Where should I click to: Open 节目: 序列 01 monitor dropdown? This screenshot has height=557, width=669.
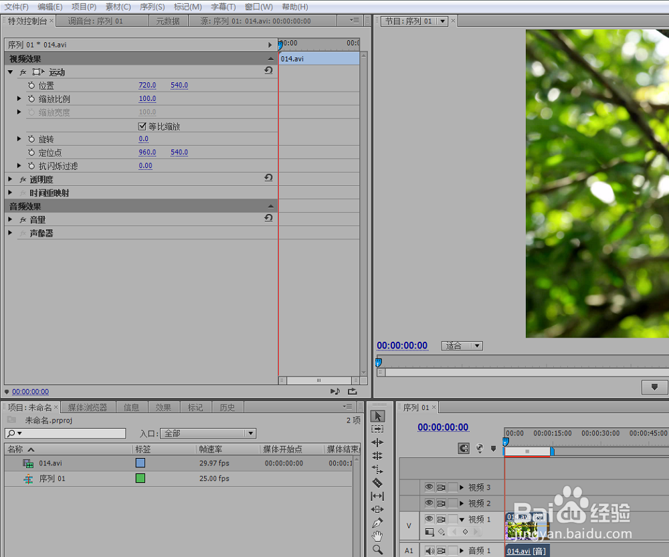coord(442,21)
